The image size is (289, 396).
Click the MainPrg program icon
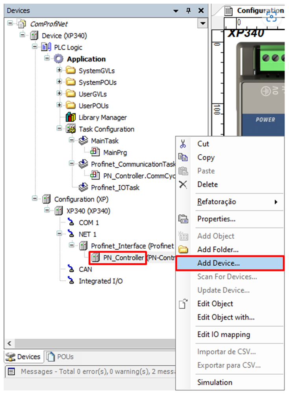[96, 152]
